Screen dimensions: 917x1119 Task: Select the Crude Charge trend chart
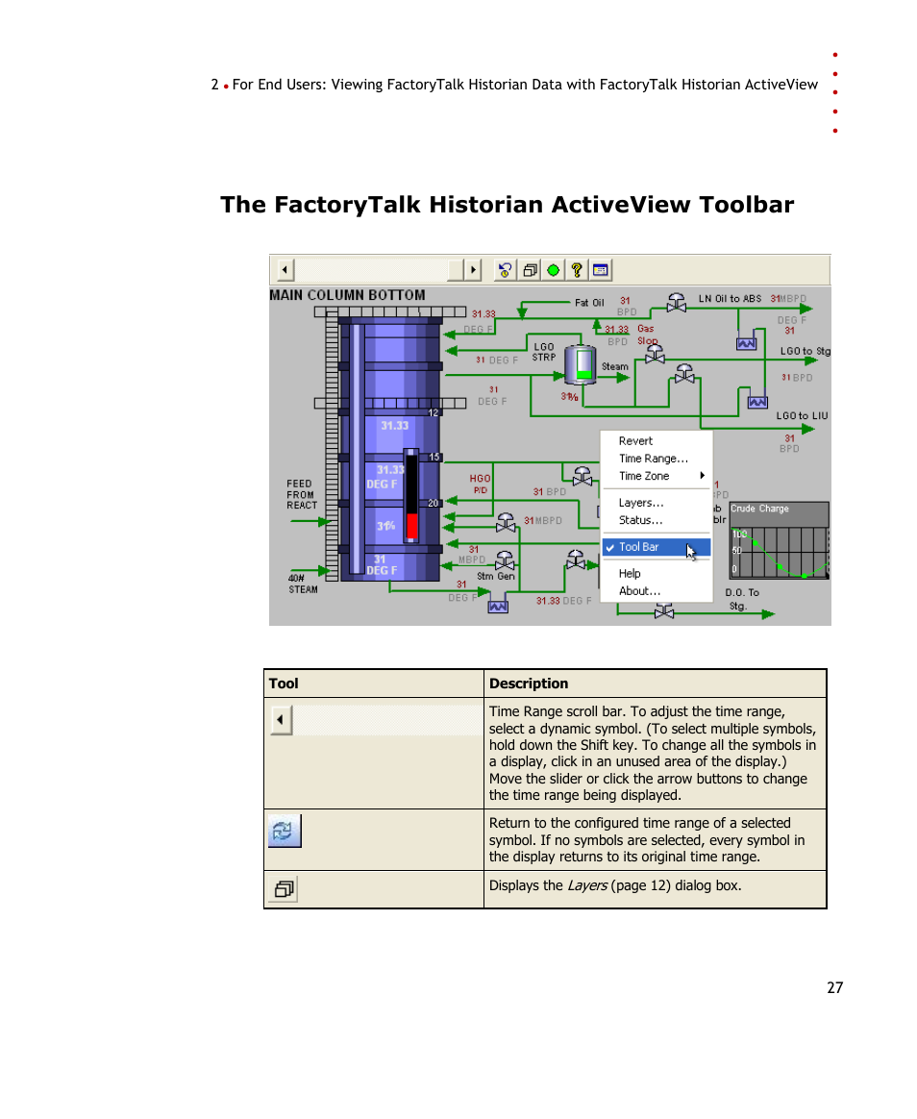coord(780,540)
